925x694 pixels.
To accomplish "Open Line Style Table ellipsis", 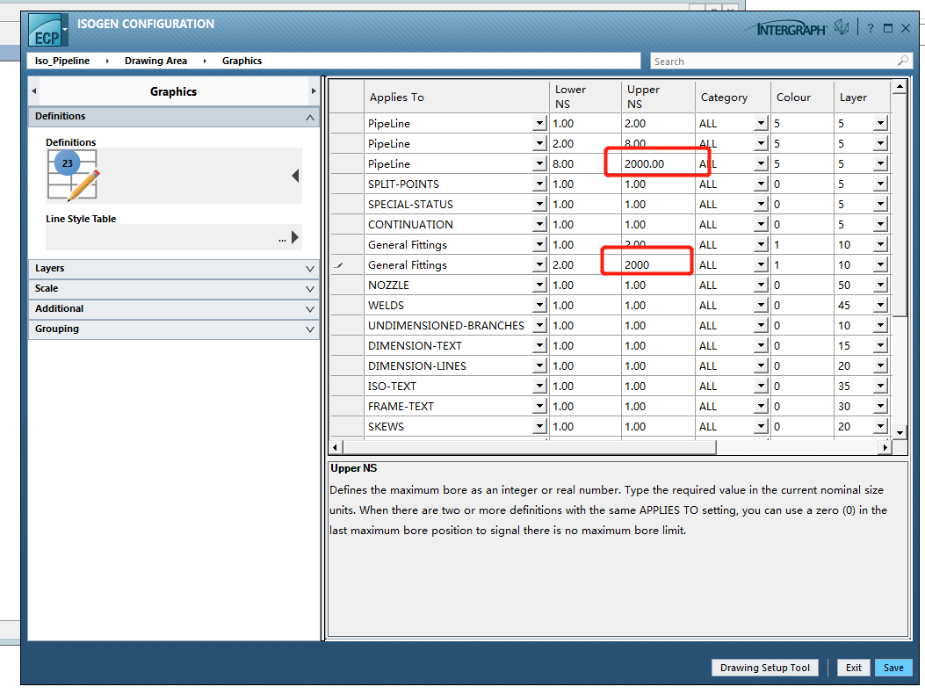I will [283, 238].
